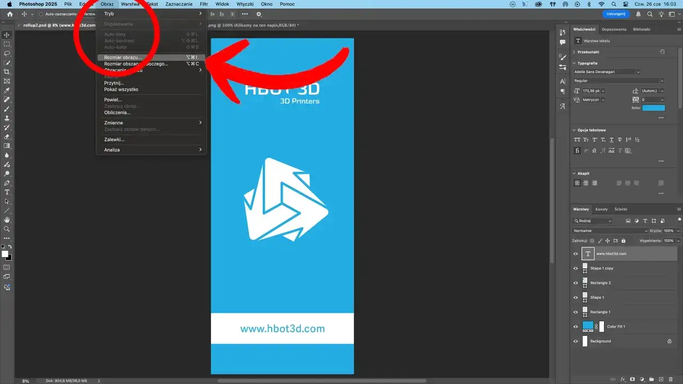Select the Eyedropper tool
Viewport: 683px width, 384px height.
tap(7, 90)
